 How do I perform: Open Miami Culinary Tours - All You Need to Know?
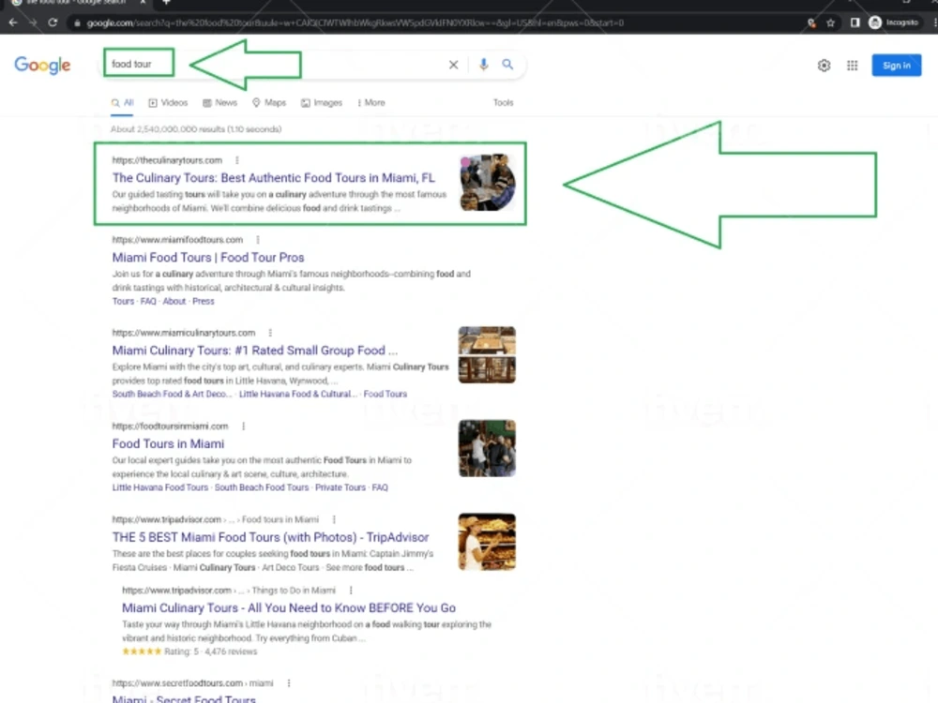click(289, 608)
